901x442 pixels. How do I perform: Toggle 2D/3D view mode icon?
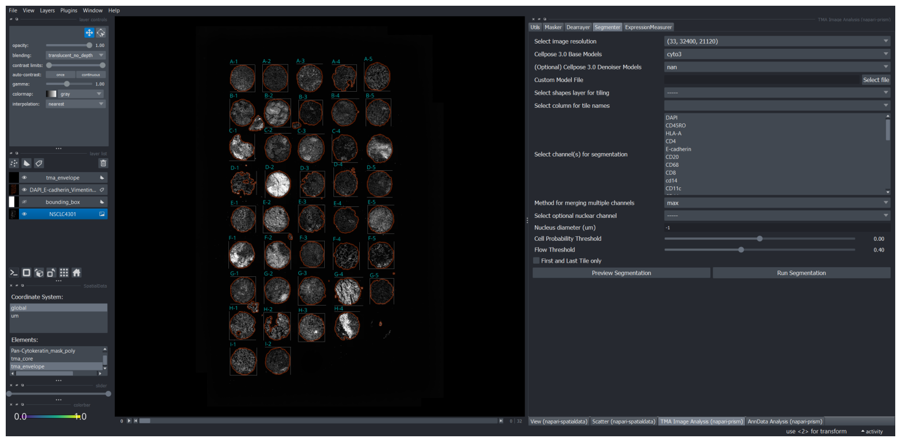click(x=26, y=273)
